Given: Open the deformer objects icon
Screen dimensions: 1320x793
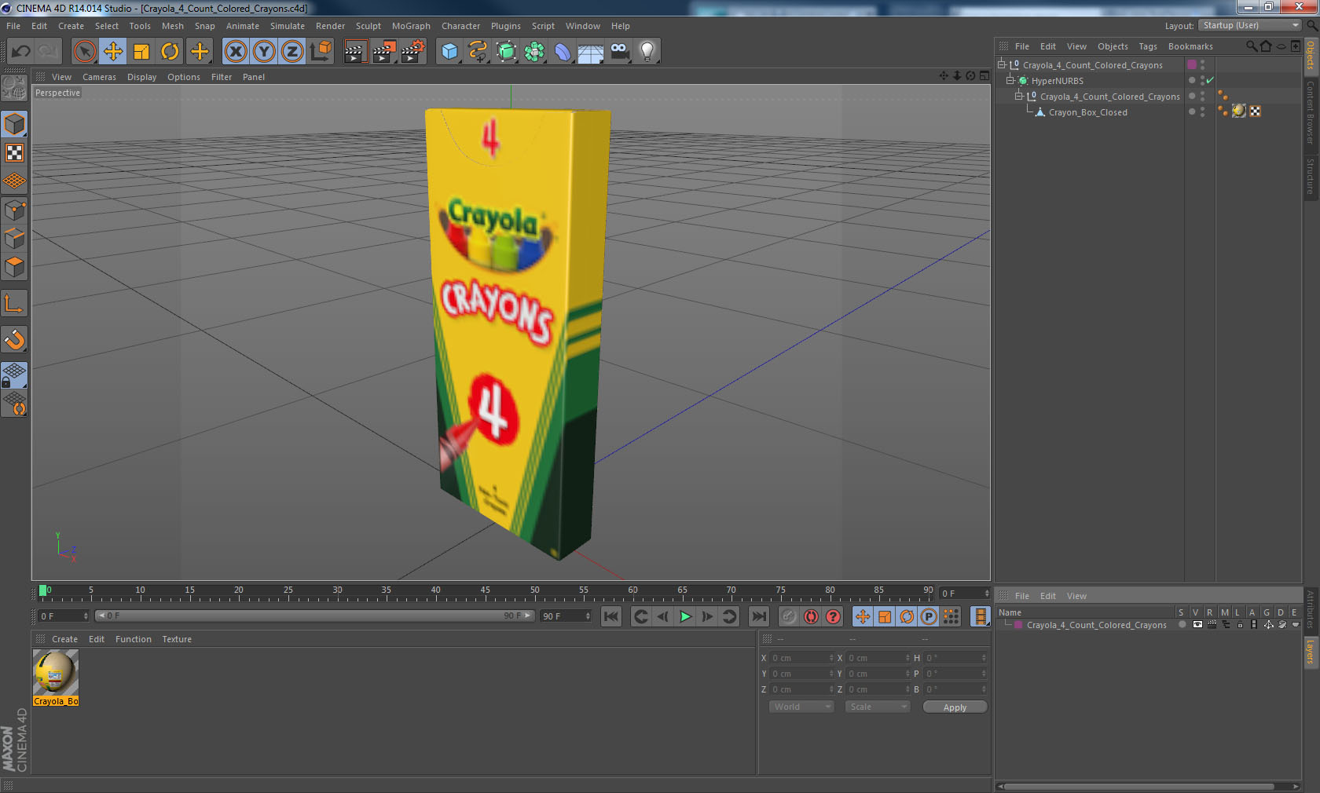Looking at the screenshot, I should tap(563, 52).
